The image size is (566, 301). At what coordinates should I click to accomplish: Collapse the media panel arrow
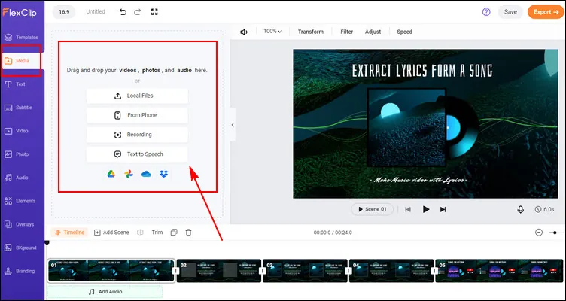233,125
